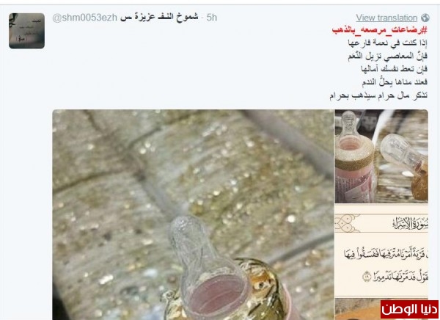The width and height of the screenshot is (440, 320).
Task: Open the Quran verse image attachment
Action: pyautogui.click(x=381, y=251)
